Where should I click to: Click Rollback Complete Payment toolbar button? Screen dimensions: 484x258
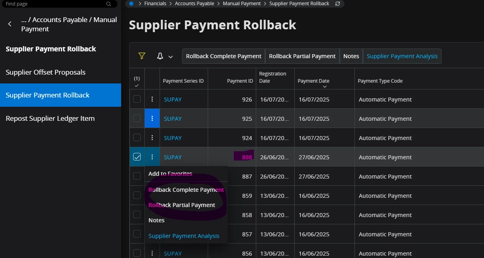point(224,56)
